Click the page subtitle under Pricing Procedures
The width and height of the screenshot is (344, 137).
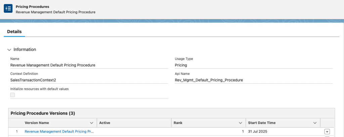tap(55, 12)
